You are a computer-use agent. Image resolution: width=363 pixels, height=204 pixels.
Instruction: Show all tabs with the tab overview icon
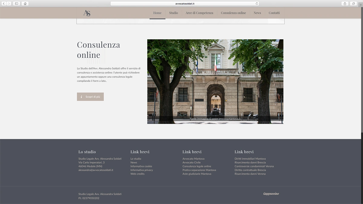pyautogui.click(x=353, y=4)
